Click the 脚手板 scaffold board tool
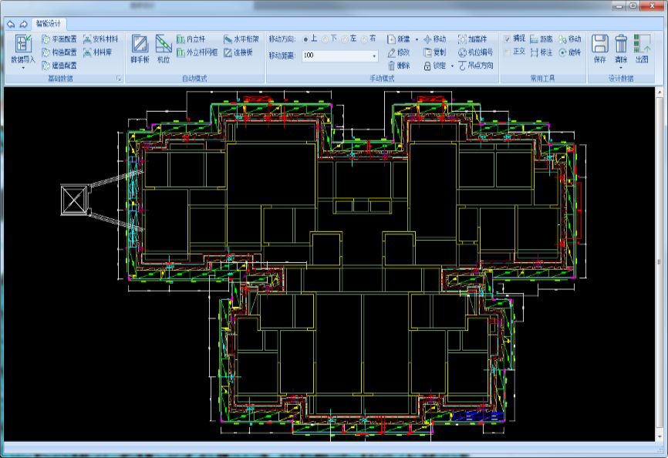This screenshot has height=458, width=668. [x=140, y=49]
